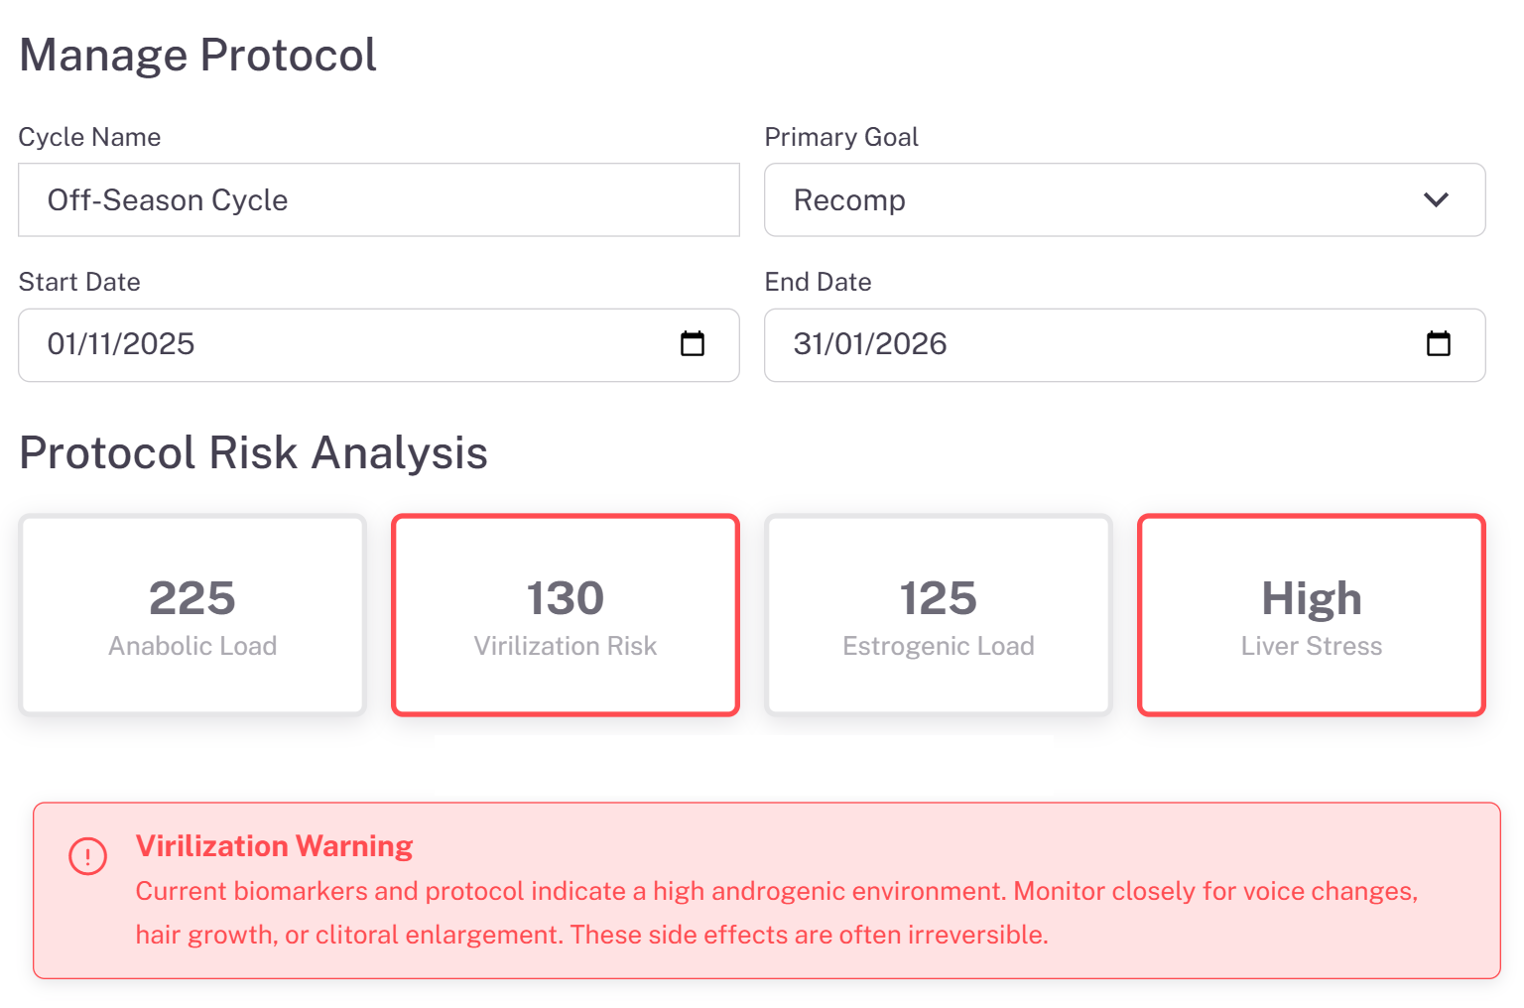This screenshot has width=1524, height=1008.
Task: Expand the Primary Goal dropdown chevron
Action: pos(1436,200)
